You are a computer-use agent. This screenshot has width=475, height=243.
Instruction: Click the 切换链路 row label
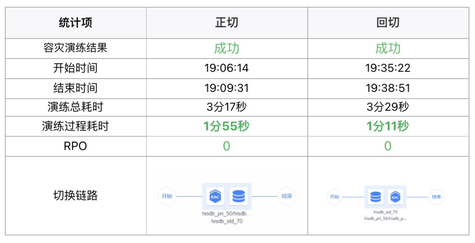pyautogui.click(x=76, y=196)
